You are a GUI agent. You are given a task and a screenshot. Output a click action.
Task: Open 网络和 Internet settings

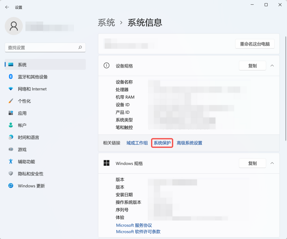pos(45,89)
